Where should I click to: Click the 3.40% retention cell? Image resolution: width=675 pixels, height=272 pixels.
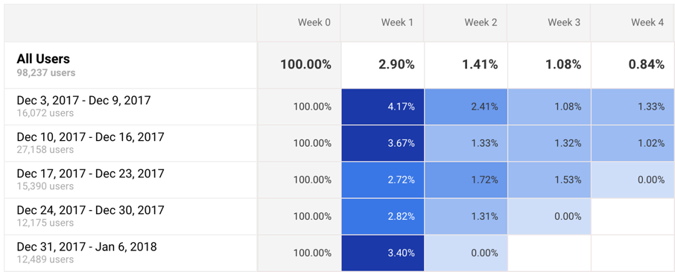[x=383, y=253]
